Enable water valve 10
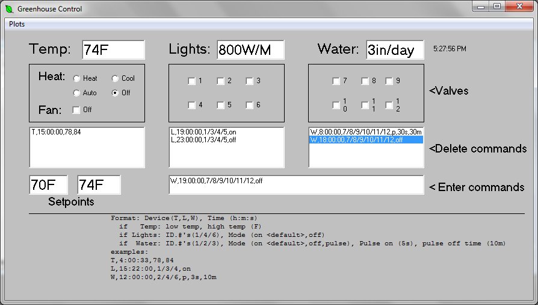Image resolution: width=538 pixels, height=305 pixels. coord(336,105)
